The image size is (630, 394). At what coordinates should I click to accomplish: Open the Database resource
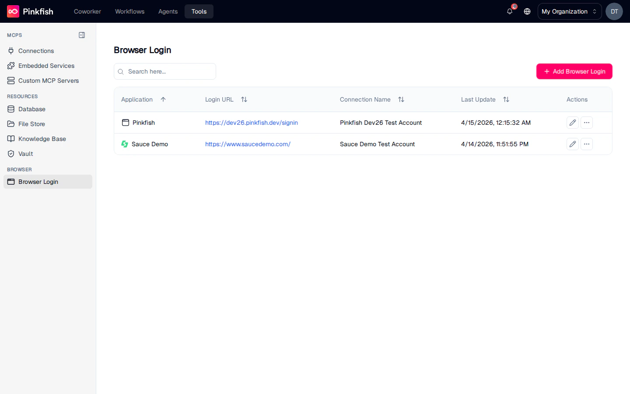click(x=31, y=109)
